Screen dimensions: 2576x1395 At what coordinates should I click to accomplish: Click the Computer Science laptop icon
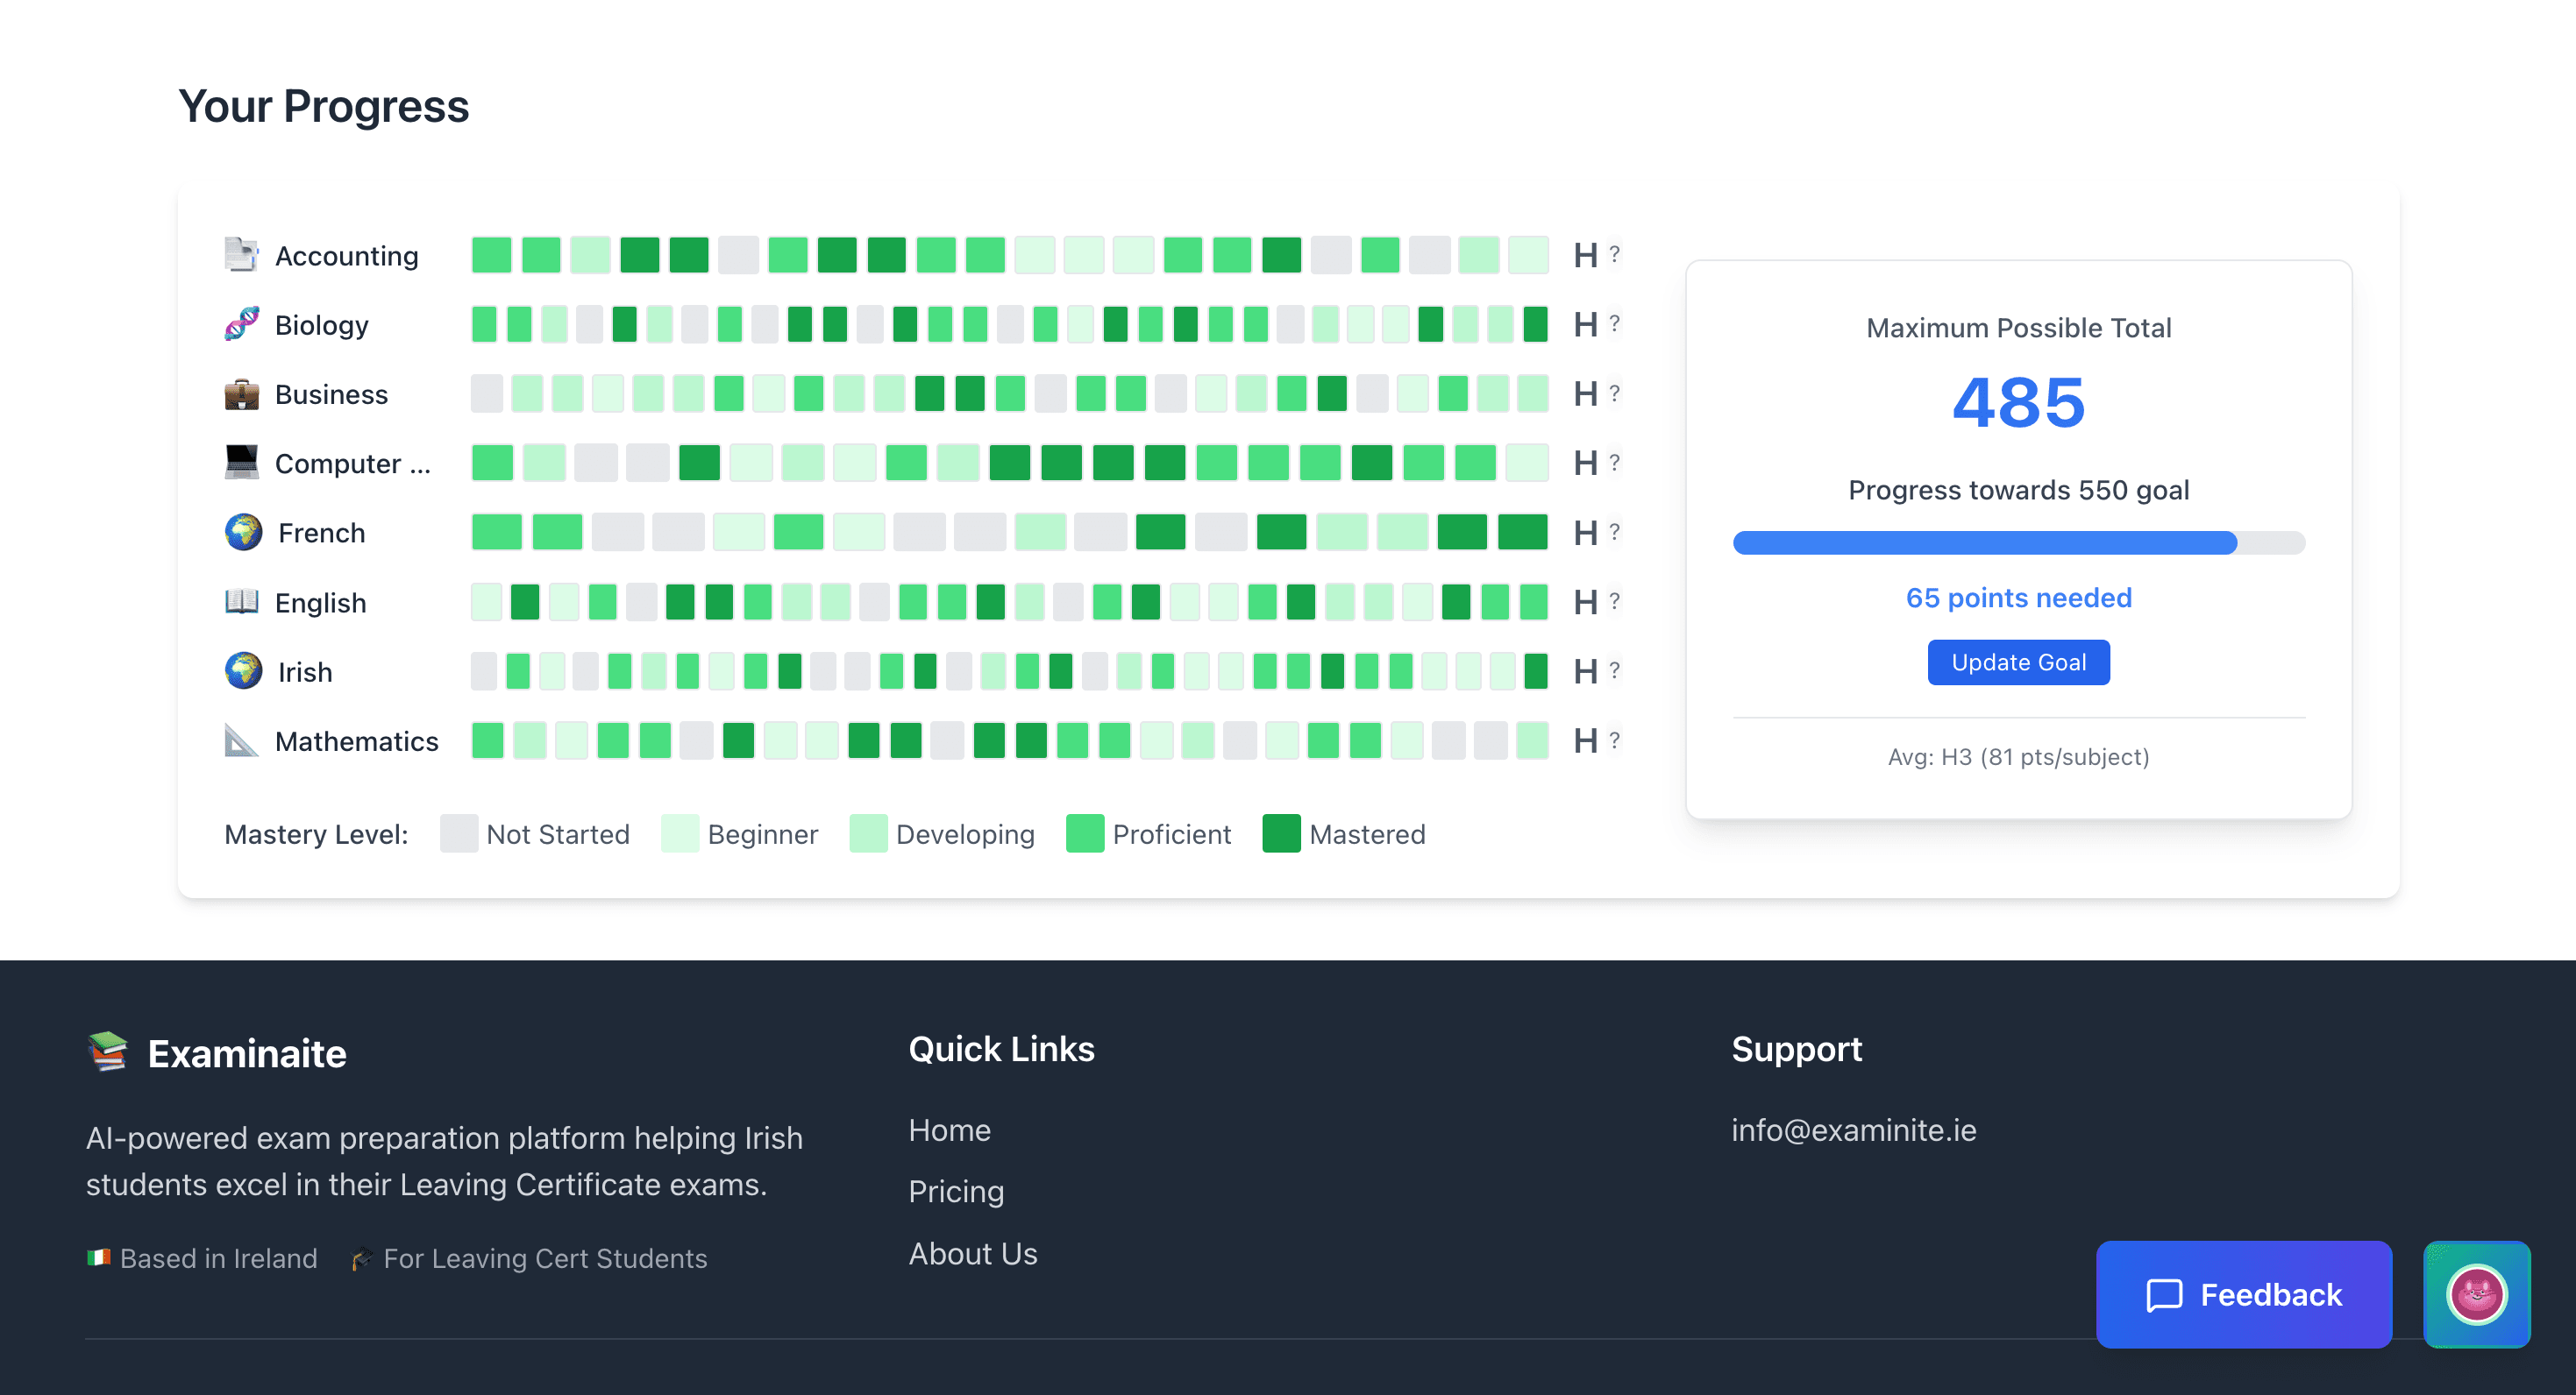[241, 463]
